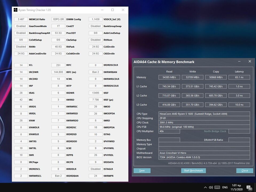Click the CLKDrvStr 24.0Ω field

[x=96, y=47]
